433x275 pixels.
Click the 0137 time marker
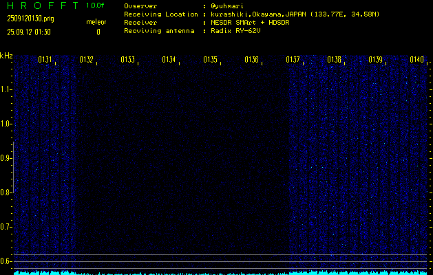click(293, 60)
